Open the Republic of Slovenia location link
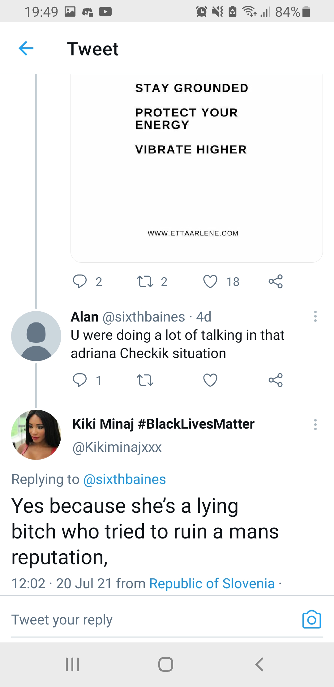This screenshot has width=334, height=687. tap(212, 584)
